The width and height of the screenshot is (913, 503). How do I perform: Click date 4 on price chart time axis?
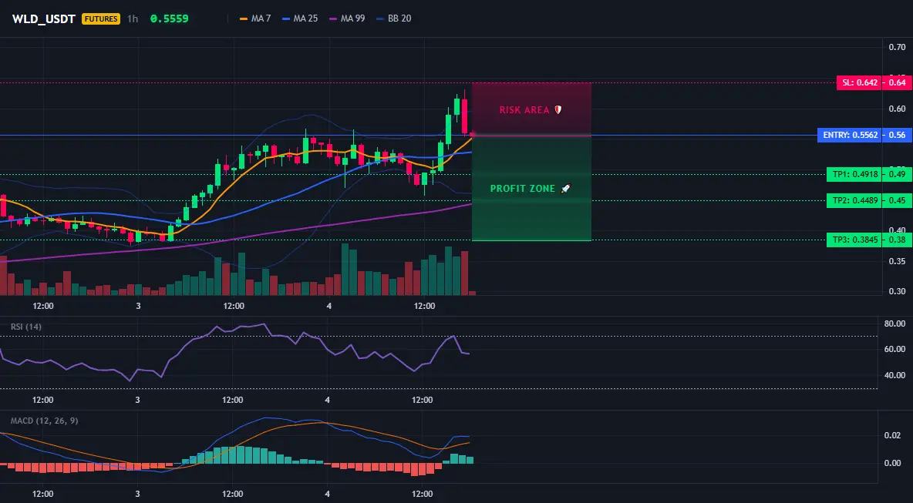click(x=329, y=305)
